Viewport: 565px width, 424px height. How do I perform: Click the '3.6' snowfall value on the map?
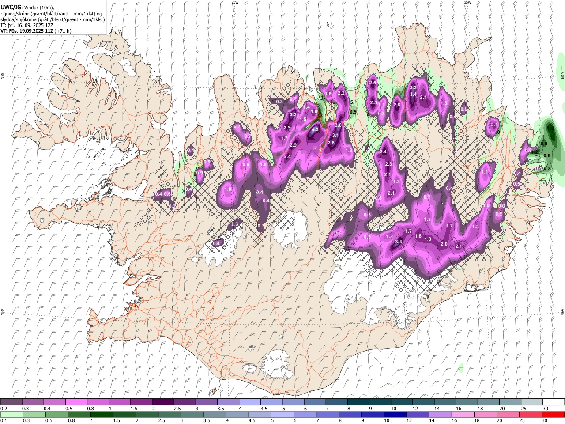click(339, 125)
